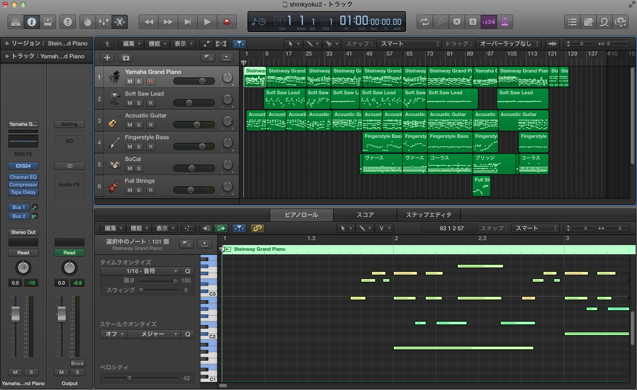Switch to the ピアノロール tab
637x390 pixels.
coord(302,215)
